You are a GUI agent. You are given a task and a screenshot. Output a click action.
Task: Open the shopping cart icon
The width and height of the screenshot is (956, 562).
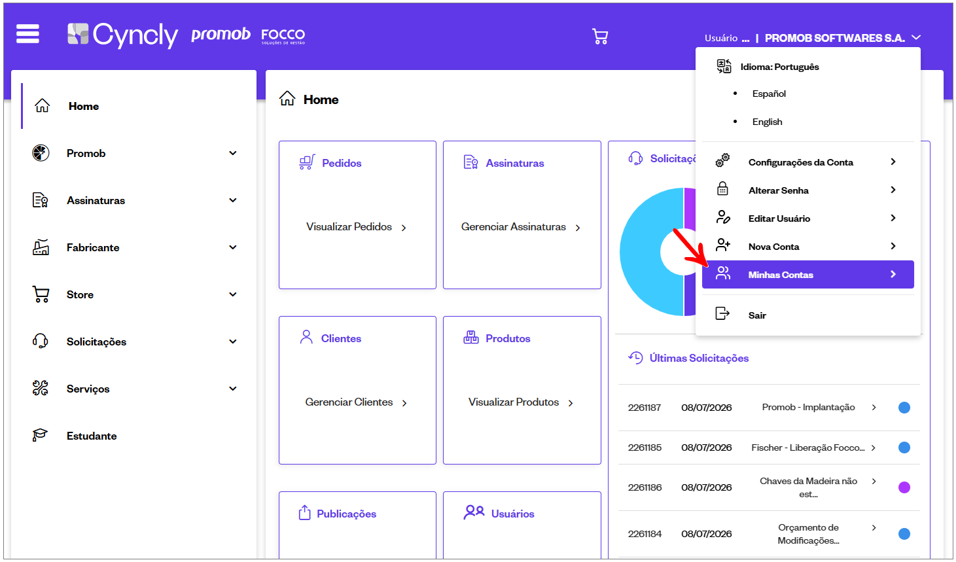600,37
